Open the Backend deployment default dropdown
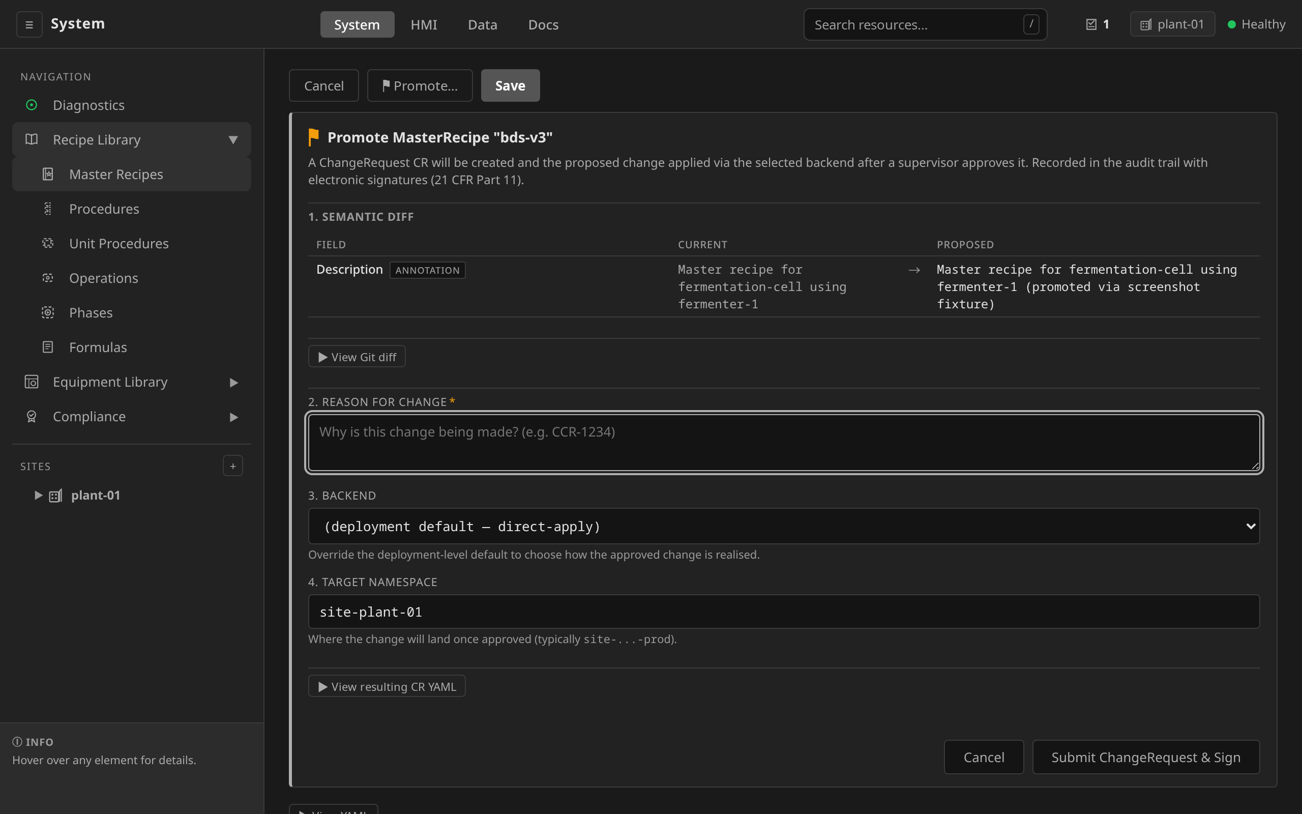 tap(784, 526)
